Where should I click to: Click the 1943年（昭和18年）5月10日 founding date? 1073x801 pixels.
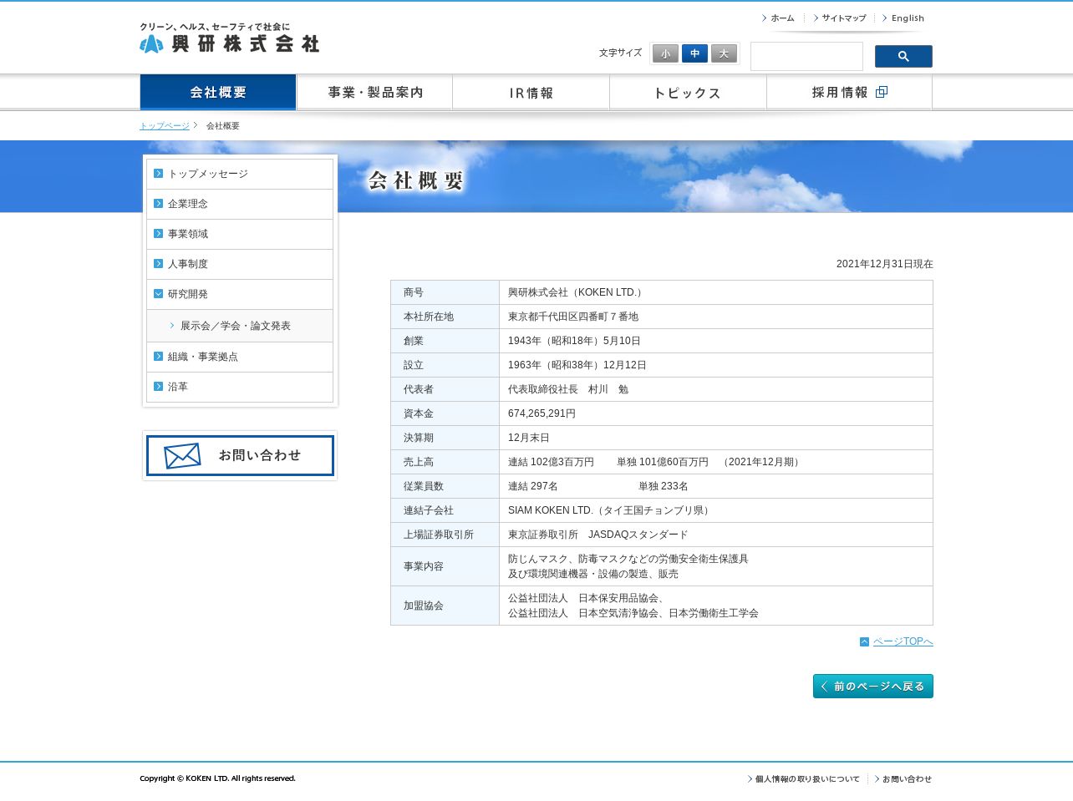(x=574, y=341)
